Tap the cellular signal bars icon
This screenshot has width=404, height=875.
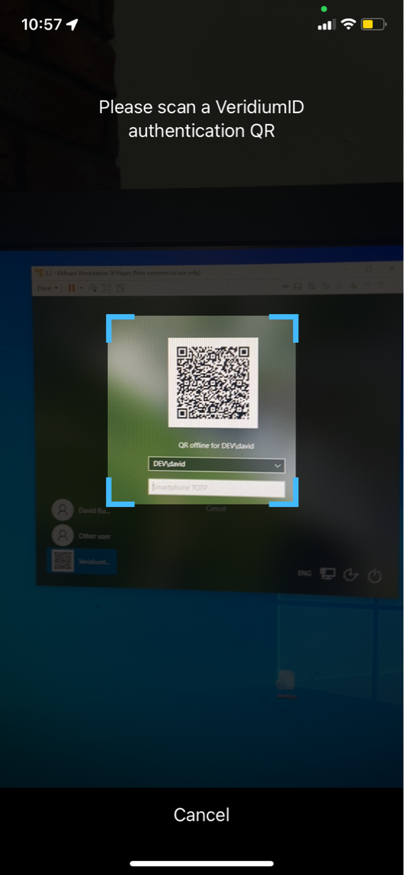click(x=325, y=25)
